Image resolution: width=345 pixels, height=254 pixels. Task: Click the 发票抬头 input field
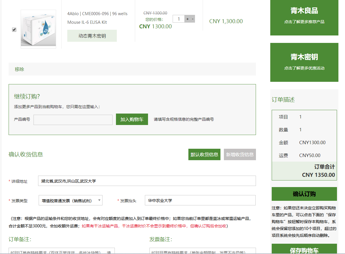(x=200, y=201)
